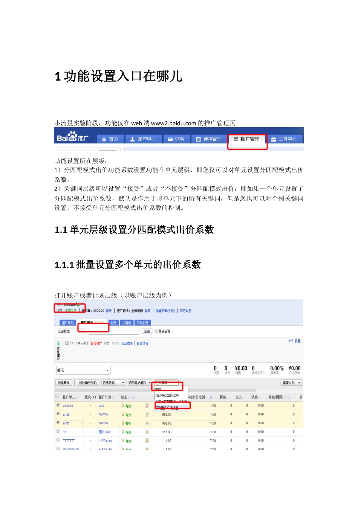Click the unit1 name field
Screen dimensions: 358x506
(72, 423)
